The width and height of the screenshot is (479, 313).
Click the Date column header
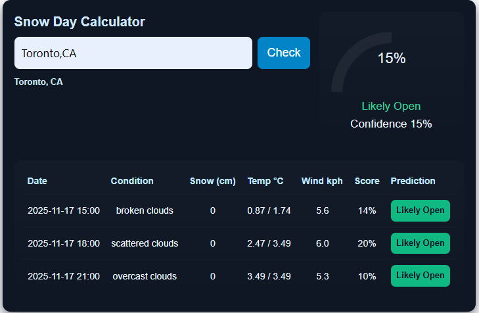37,181
